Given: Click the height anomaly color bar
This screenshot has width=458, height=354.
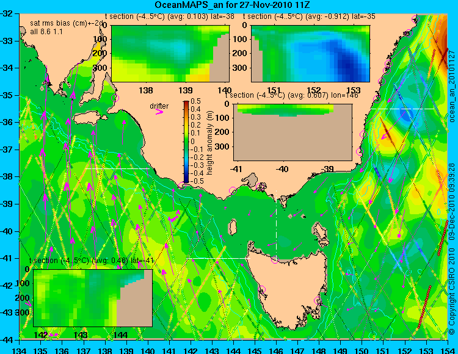Looking at the screenshot, I should 186,142.
